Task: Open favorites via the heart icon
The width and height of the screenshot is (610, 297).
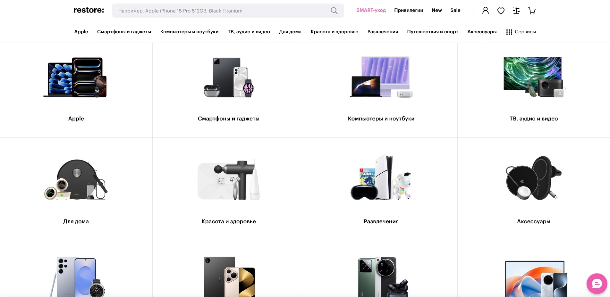Action: pyautogui.click(x=501, y=11)
